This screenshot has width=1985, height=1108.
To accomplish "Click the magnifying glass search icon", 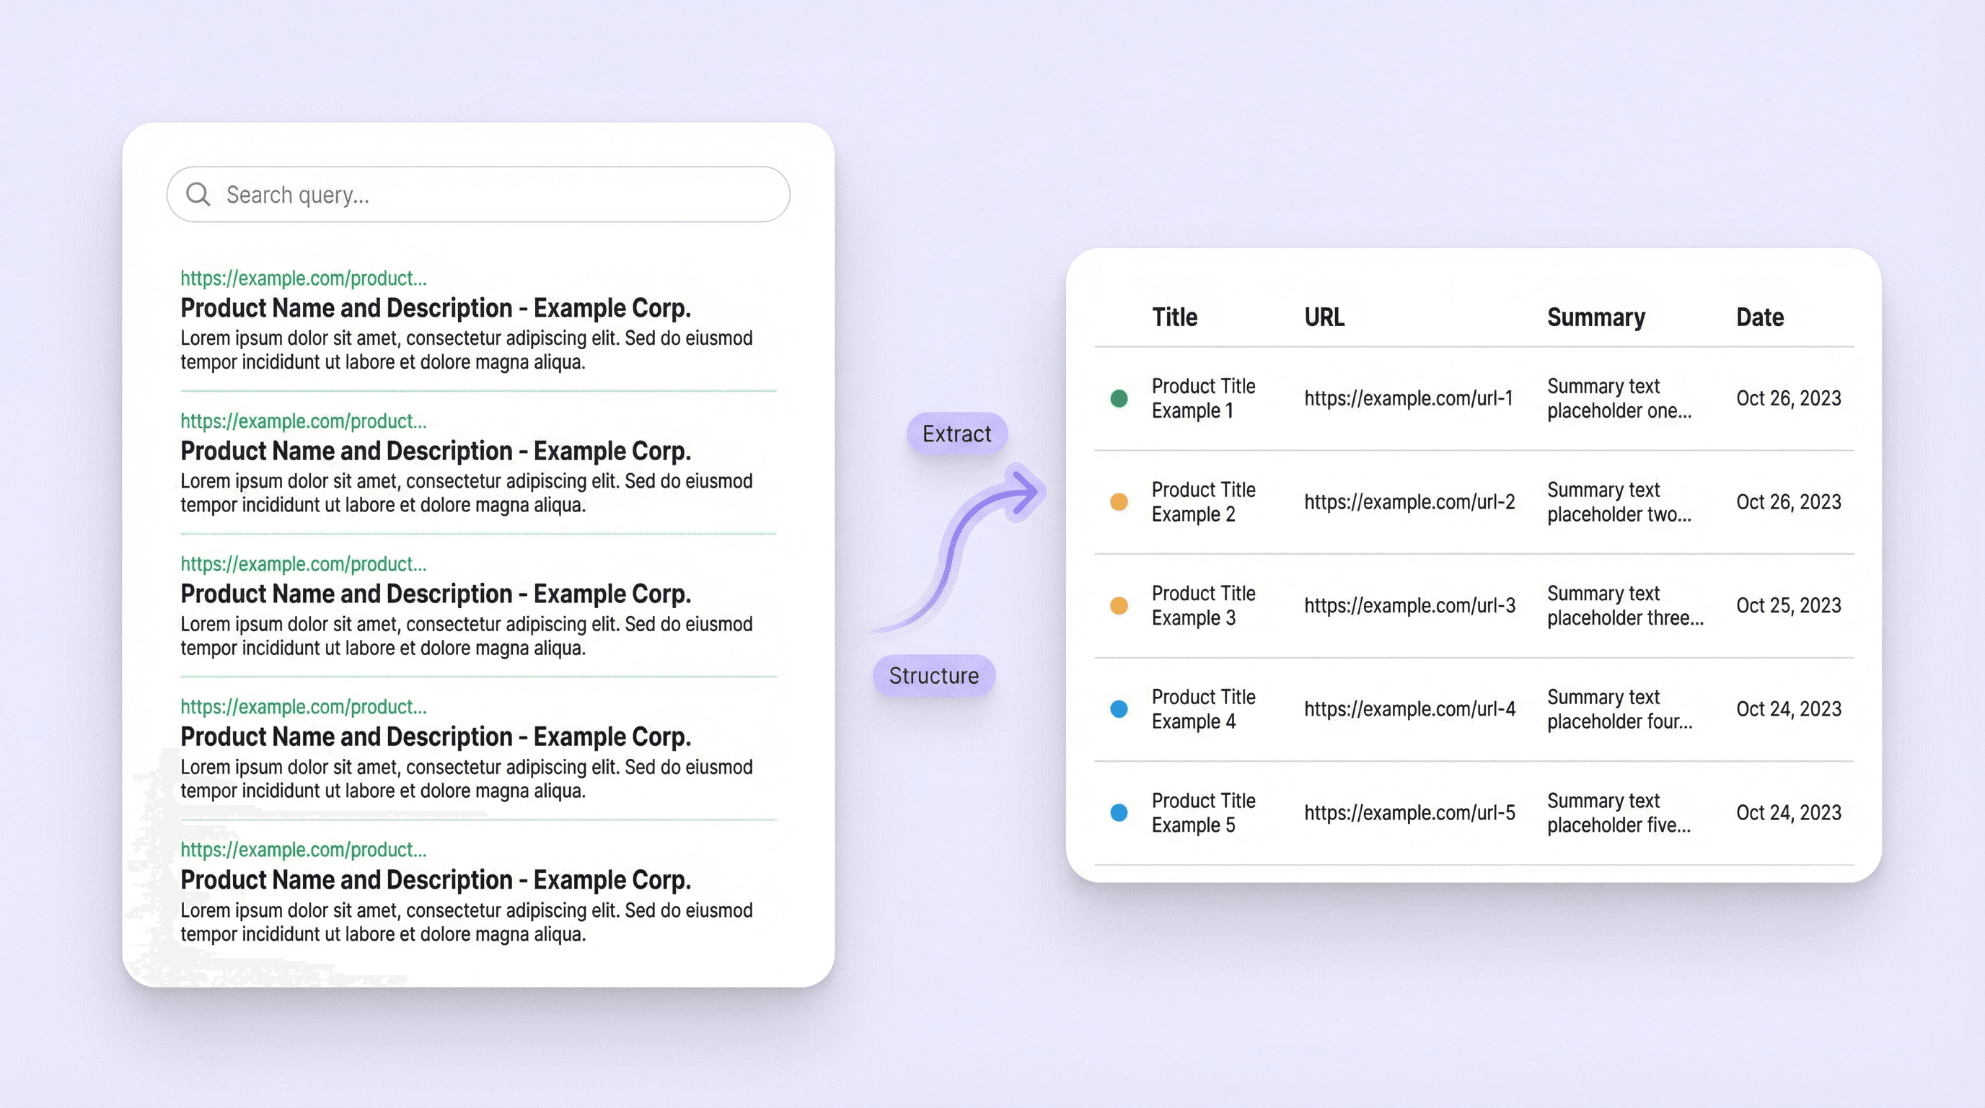I will pos(198,194).
